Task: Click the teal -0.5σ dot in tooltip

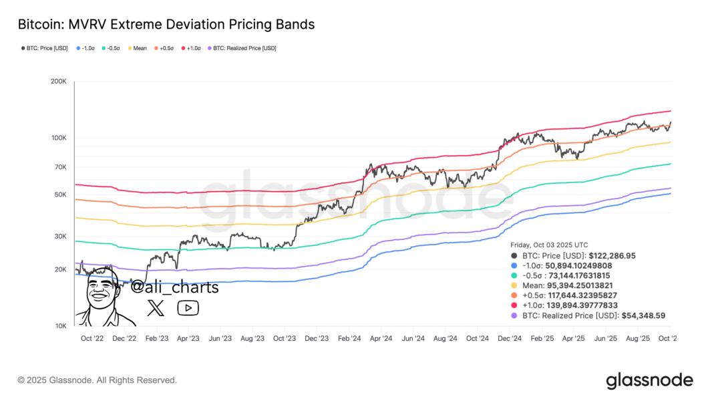Action: (514, 275)
